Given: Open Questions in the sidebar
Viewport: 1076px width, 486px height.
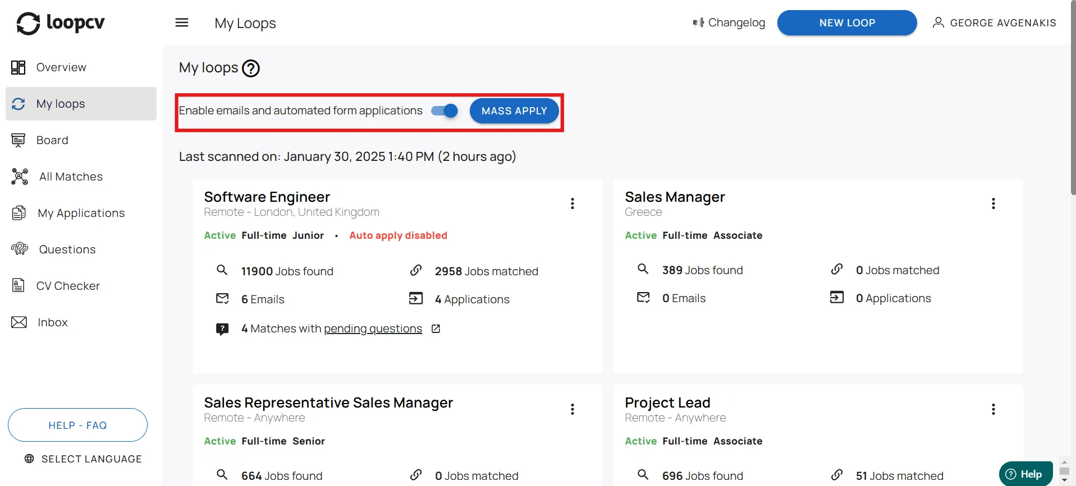Looking at the screenshot, I should pyautogui.click(x=81, y=249).
